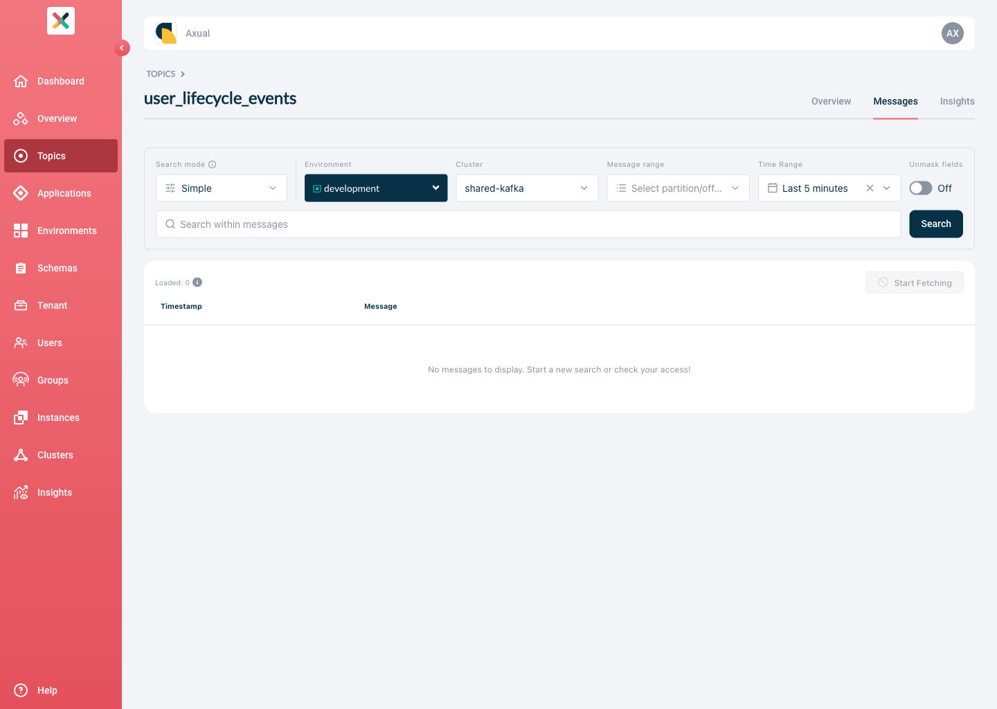
Task: Click the Users people icon
Action: click(x=21, y=343)
